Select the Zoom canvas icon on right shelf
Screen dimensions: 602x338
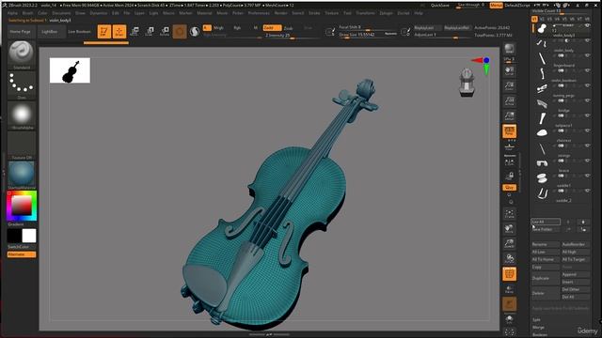(510, 86)
